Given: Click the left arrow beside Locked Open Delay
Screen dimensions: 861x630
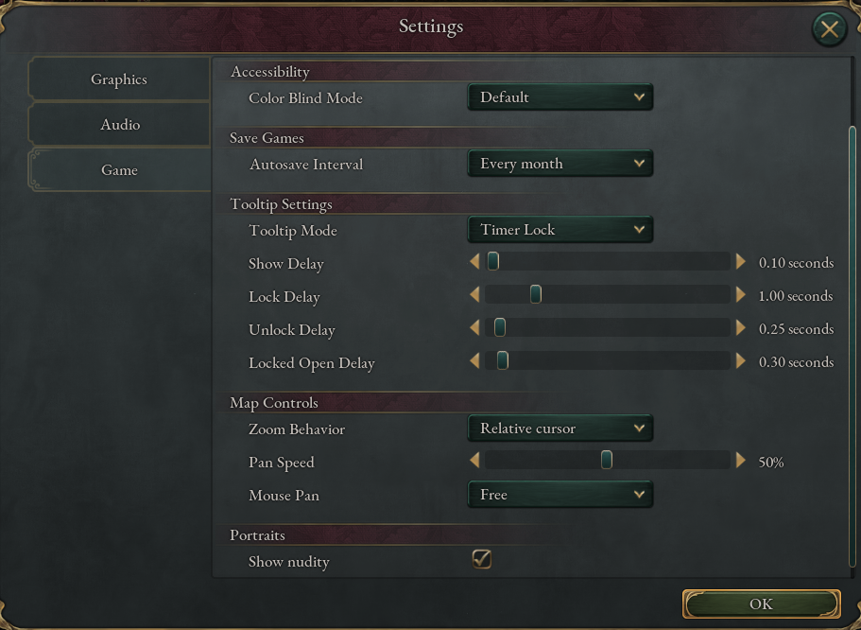Looking at the screenshot, I should [x=474, y=360].
